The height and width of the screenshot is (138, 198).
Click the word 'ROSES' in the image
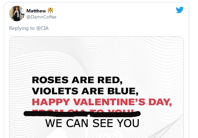click(50, 80)
